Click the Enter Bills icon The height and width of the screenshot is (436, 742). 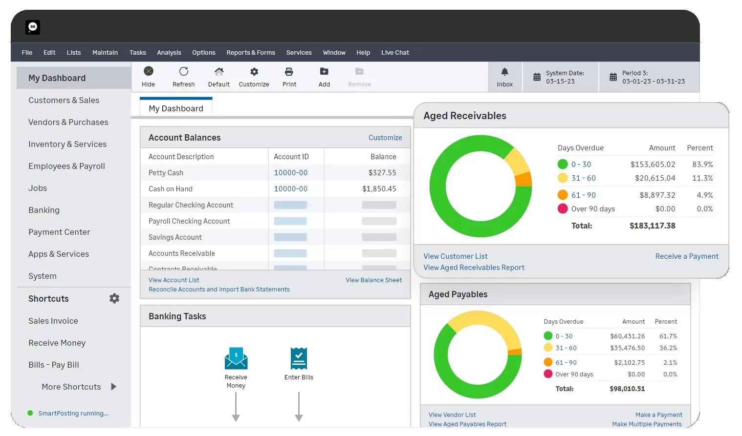tap(299, 358)
